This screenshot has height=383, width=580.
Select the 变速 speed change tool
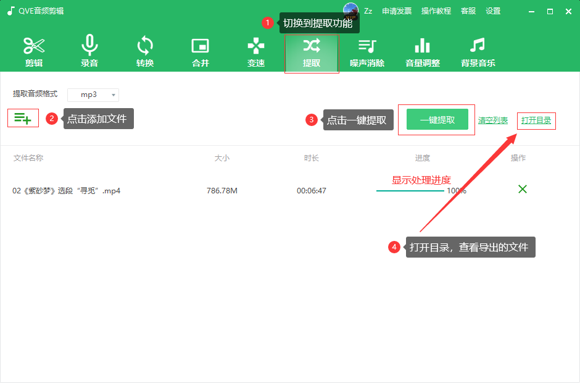click(255, 53)
